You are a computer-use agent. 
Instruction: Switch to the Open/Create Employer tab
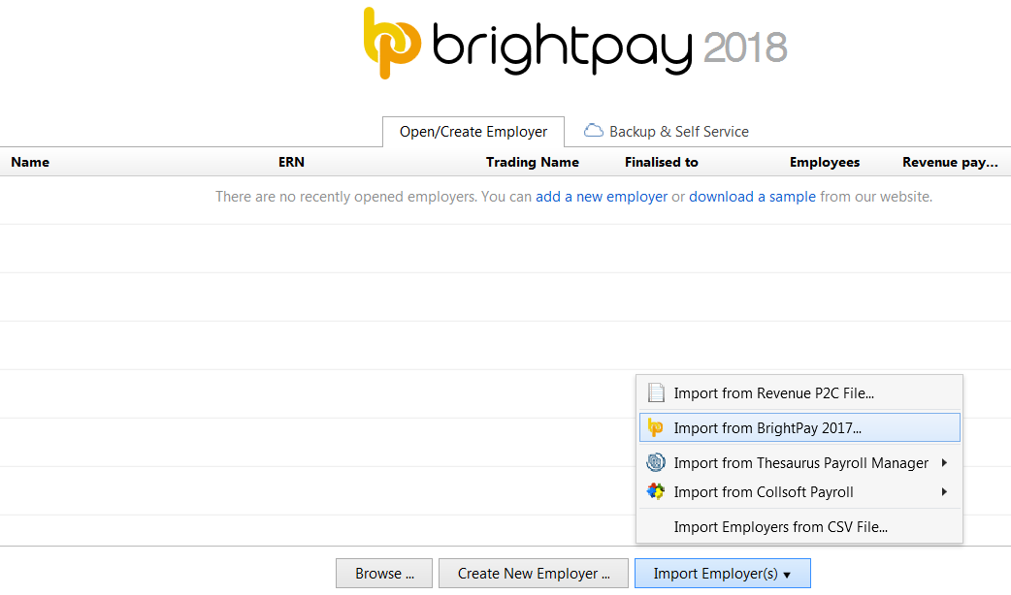[473, 132]
